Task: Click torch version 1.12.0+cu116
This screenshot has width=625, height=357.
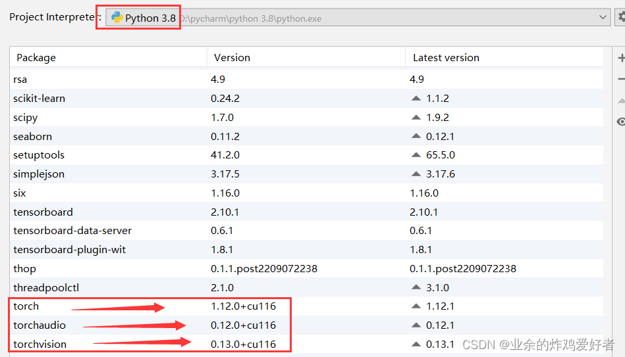Action: 243,306
